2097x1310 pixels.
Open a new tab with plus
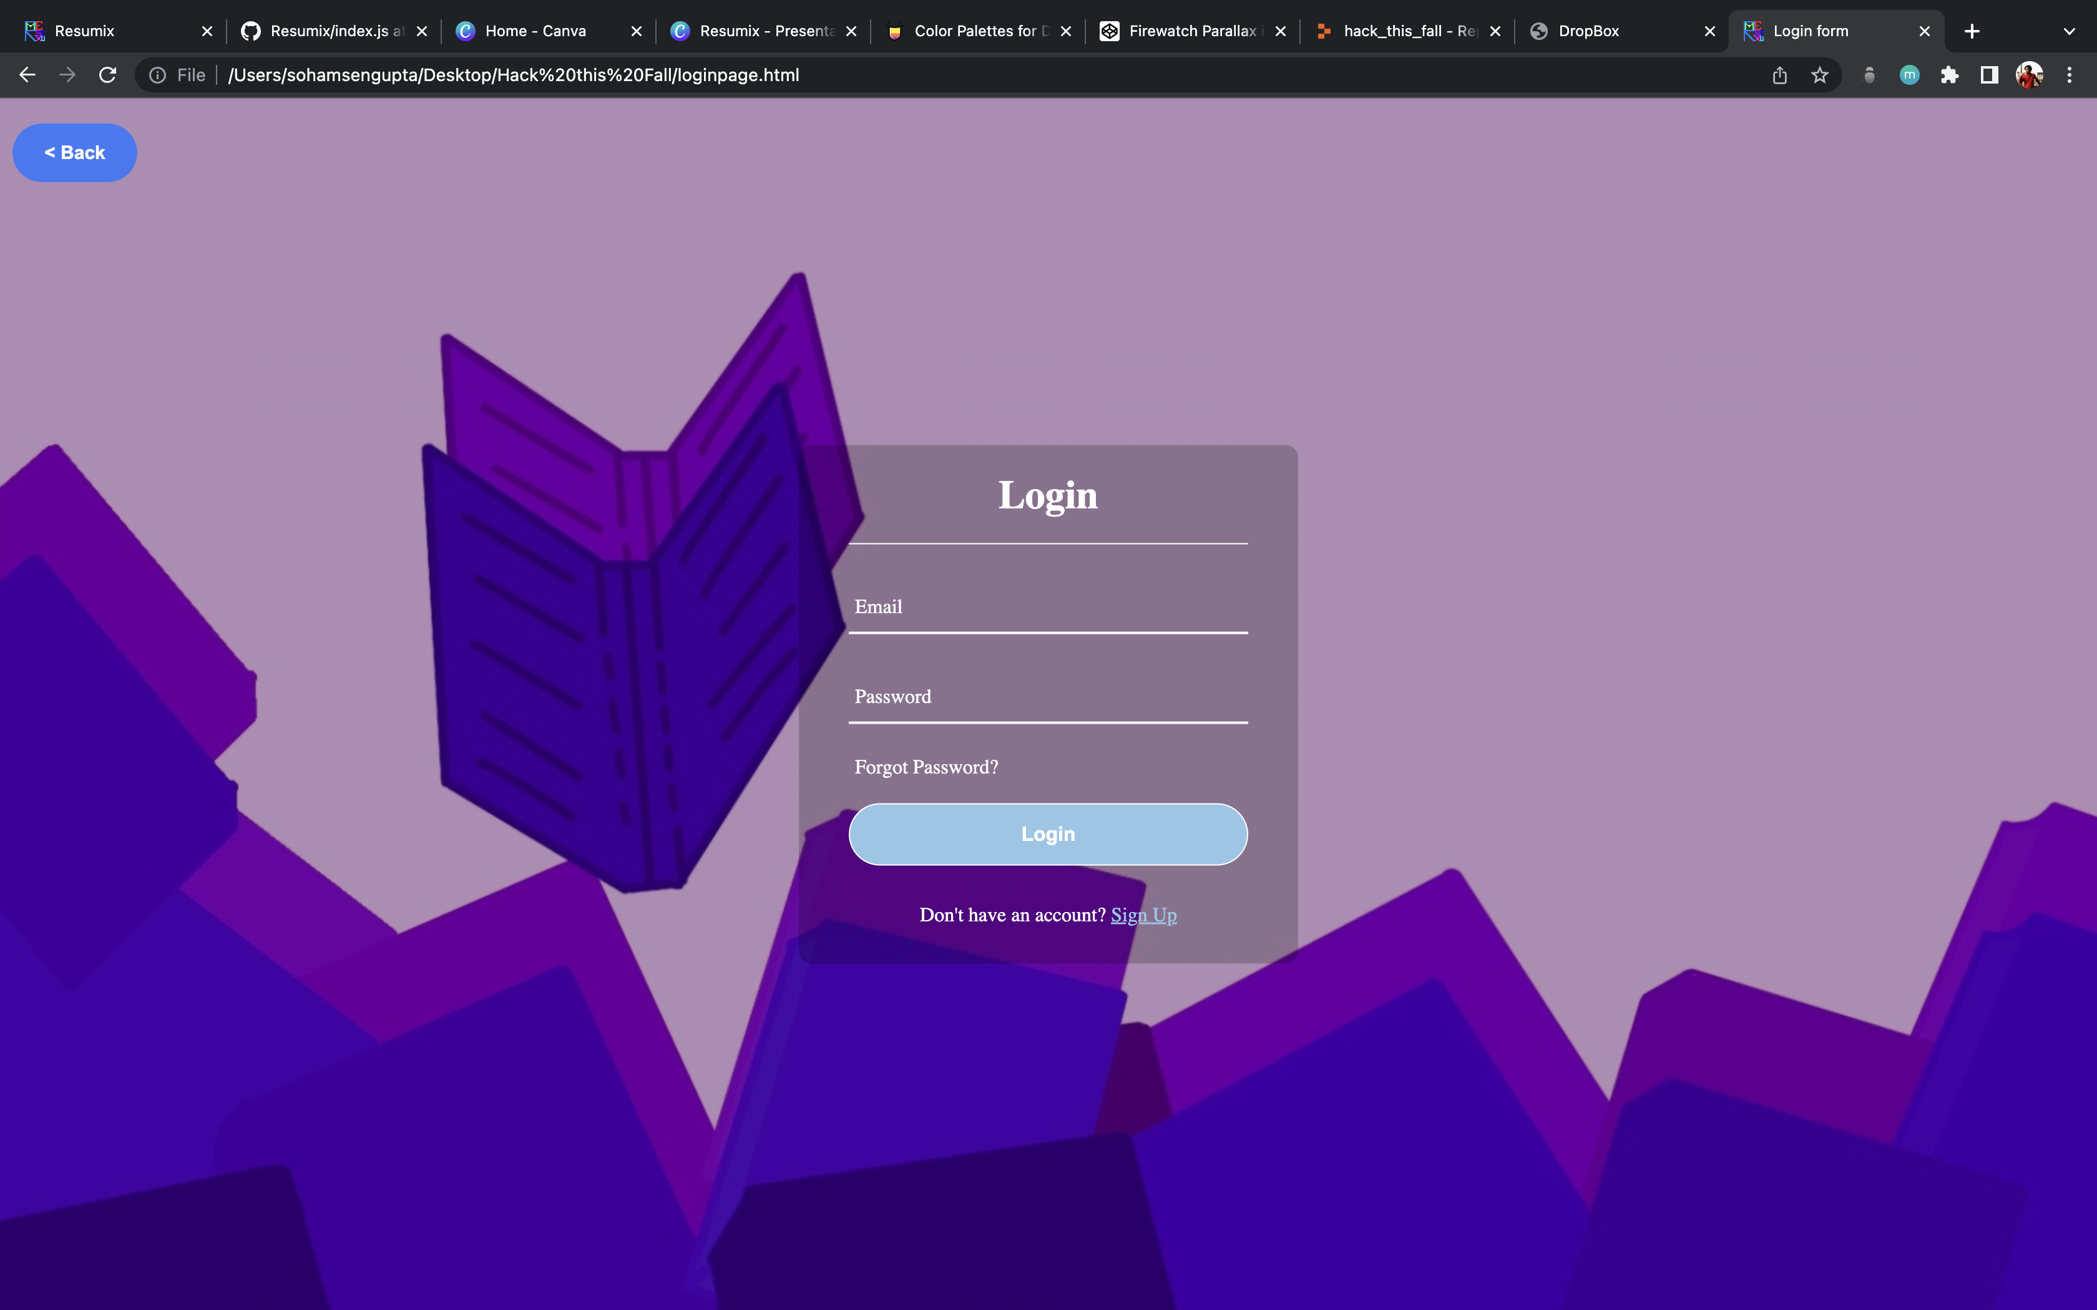[x=1972, y=31]
